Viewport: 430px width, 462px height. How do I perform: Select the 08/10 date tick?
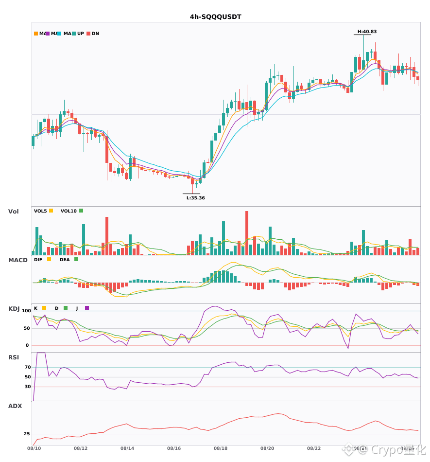pyautogui.click(x=34, y=448)
